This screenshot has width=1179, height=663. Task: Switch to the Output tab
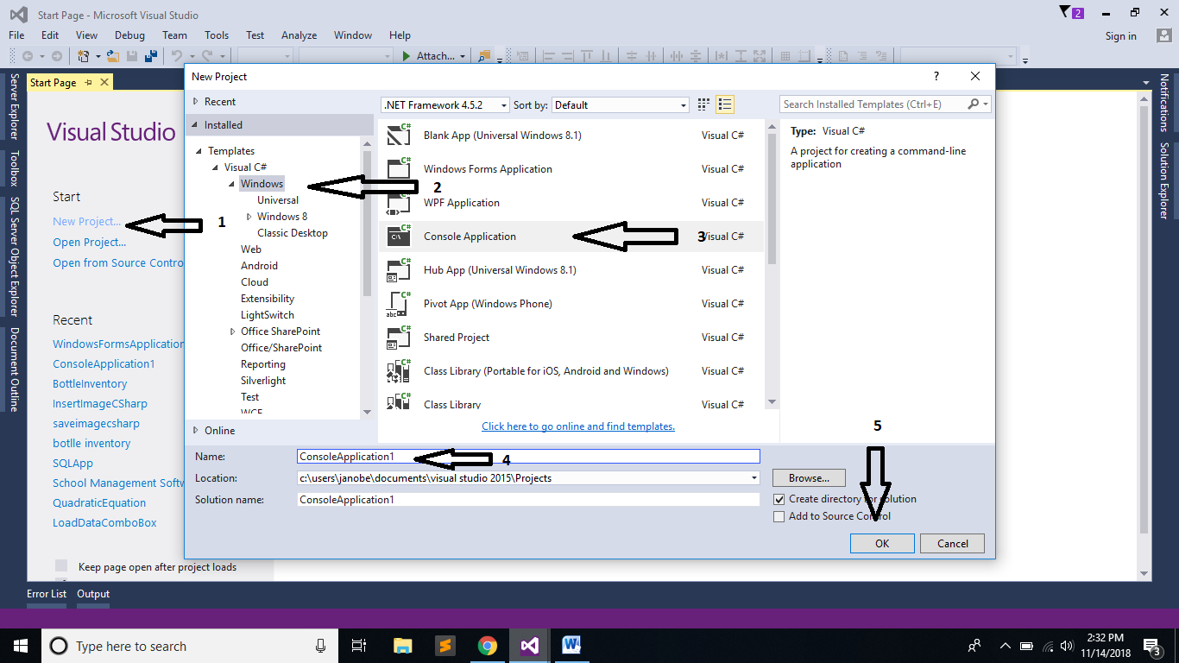[x=93, y=594]
